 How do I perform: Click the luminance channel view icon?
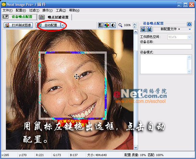101,25
